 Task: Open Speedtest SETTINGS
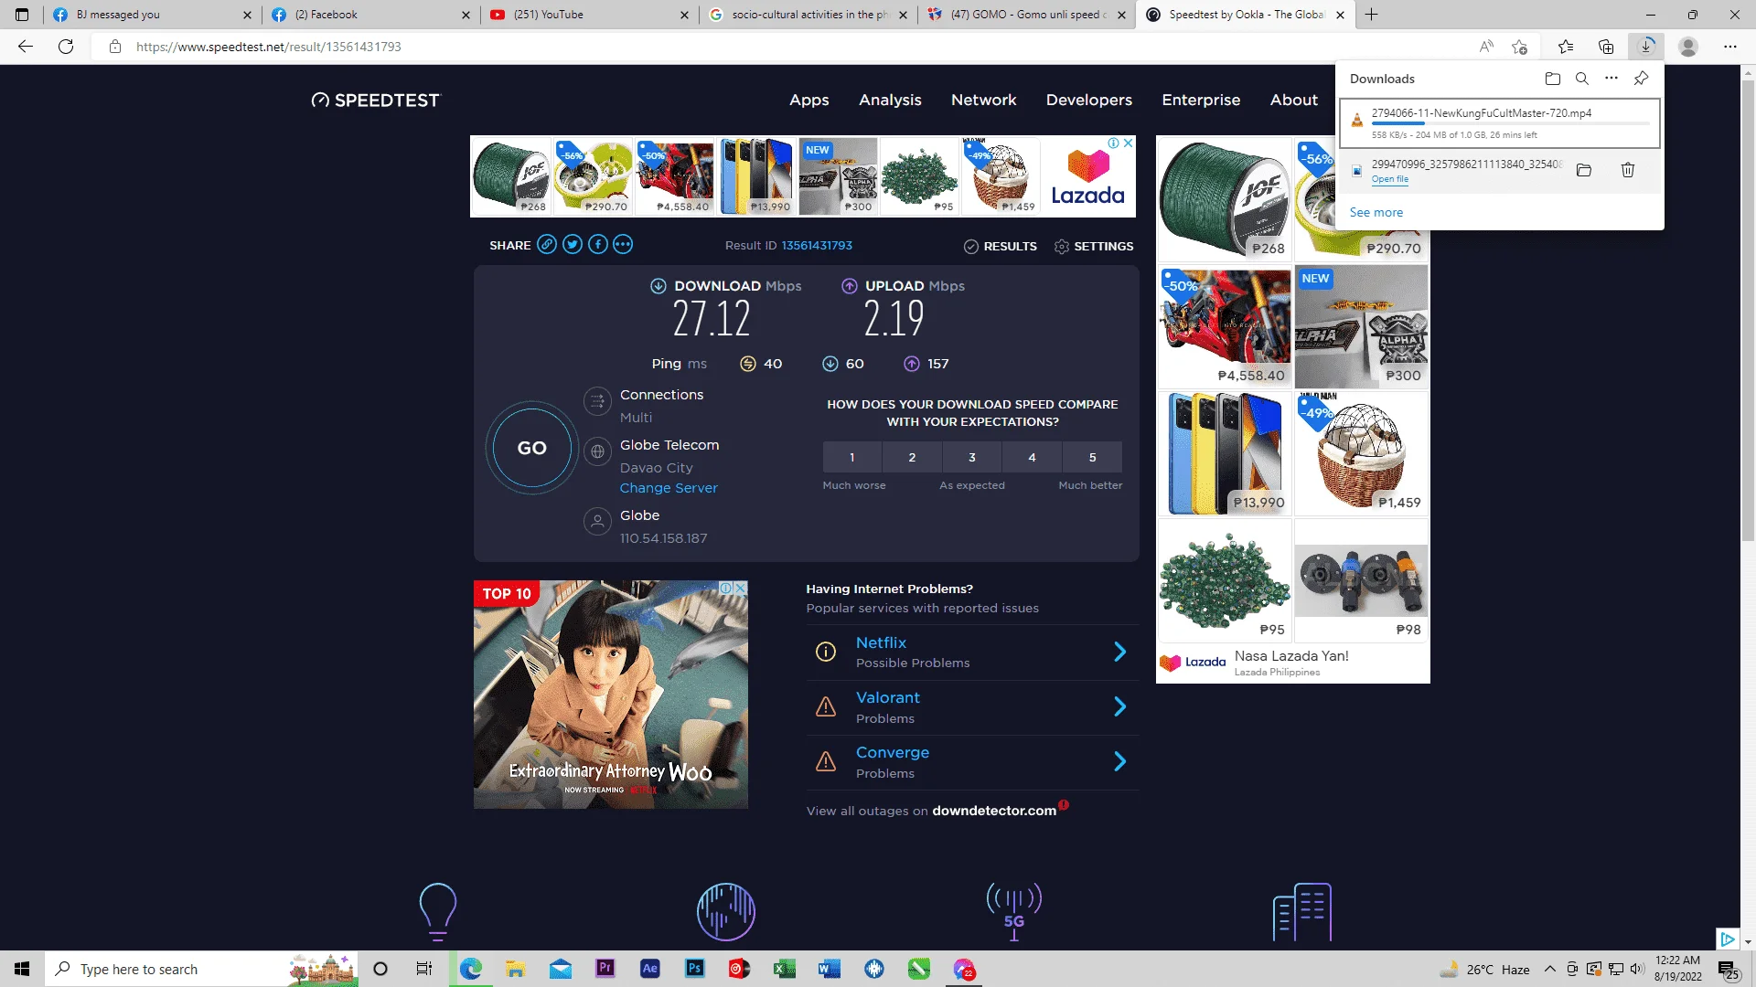coord(1094,246)
